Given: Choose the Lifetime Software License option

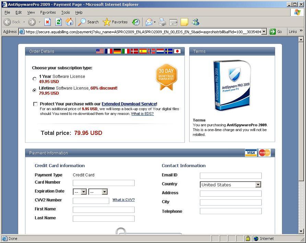Looking at the screenshot, I should 35,90.
